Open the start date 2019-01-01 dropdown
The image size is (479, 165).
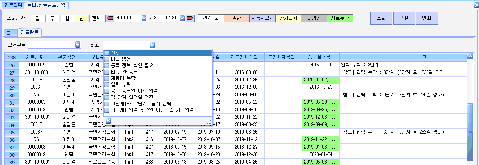coord(144,18)
